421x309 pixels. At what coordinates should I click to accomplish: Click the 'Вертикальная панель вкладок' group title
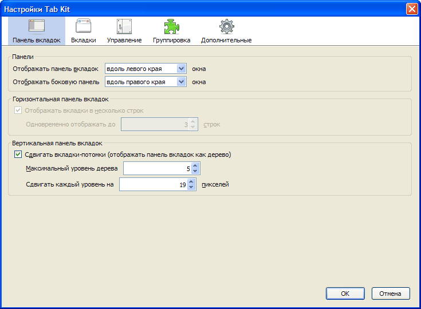click(57, 143)
